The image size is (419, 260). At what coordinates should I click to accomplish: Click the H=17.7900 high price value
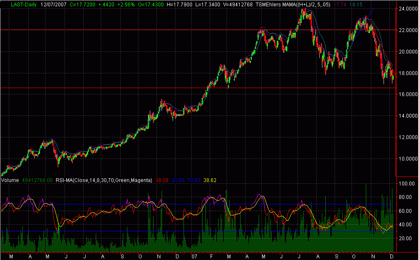click(168, 3)
